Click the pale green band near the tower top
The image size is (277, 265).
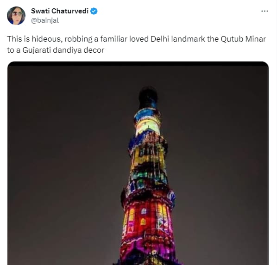click(x=148, y=127)
